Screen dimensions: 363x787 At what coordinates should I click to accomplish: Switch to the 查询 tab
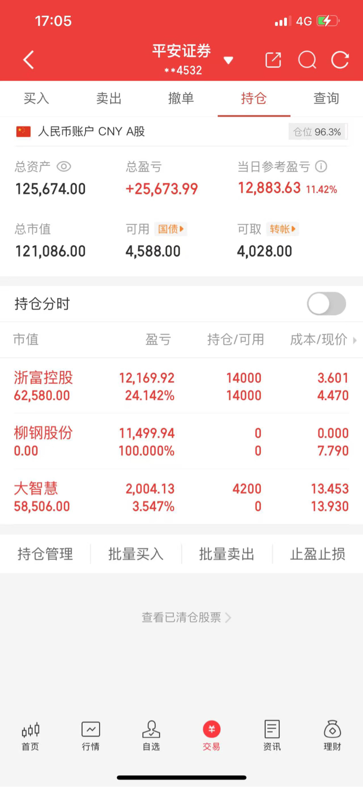(327, 98)
